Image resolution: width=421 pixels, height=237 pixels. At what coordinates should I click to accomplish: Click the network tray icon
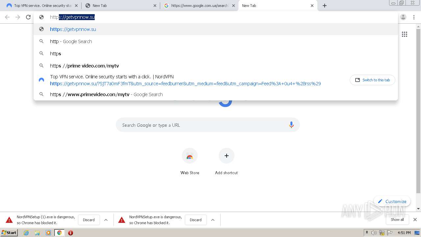click(x=382, y=233)
